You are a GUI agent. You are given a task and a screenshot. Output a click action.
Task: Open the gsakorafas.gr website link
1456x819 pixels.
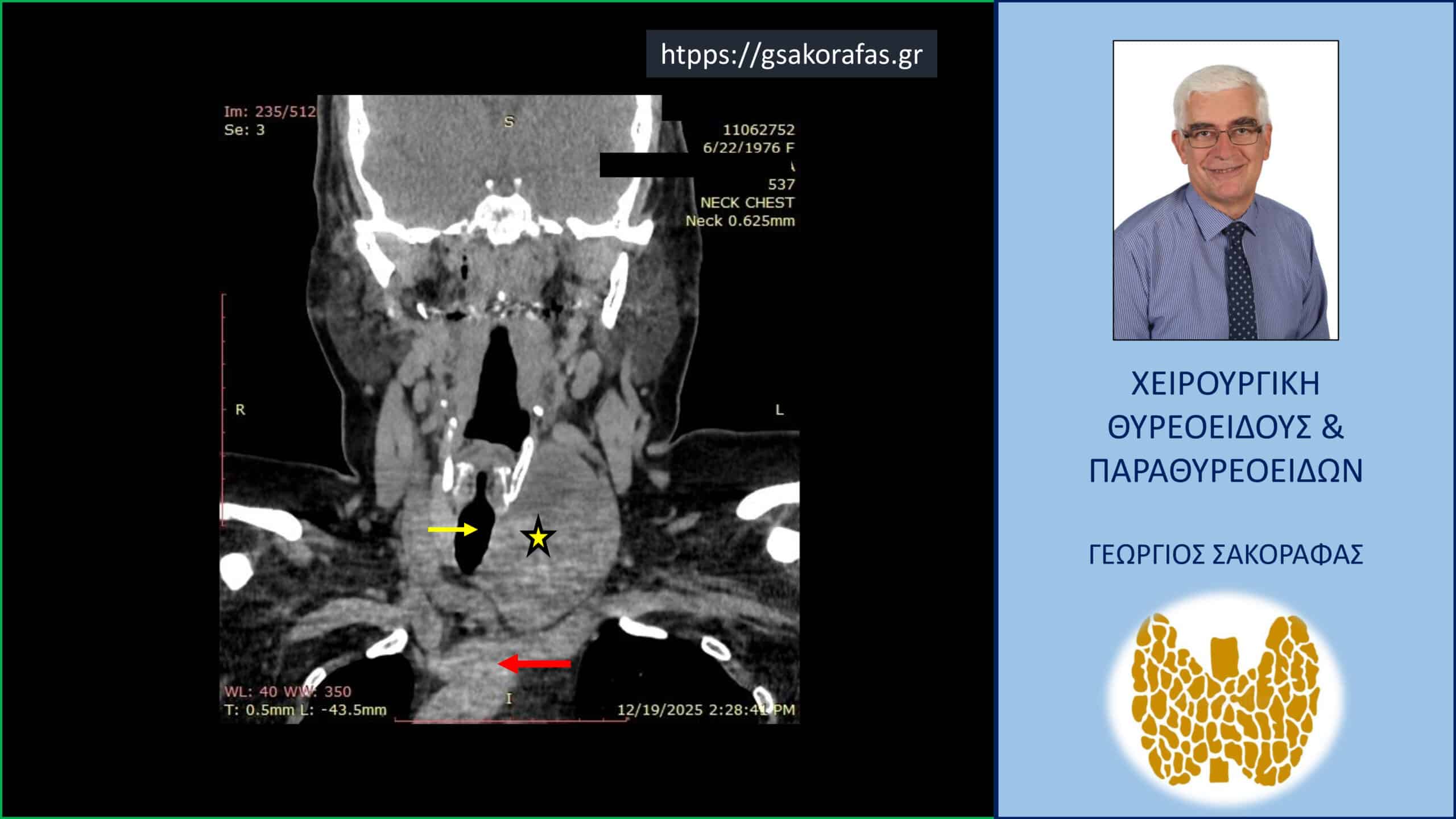pos(791,55)
